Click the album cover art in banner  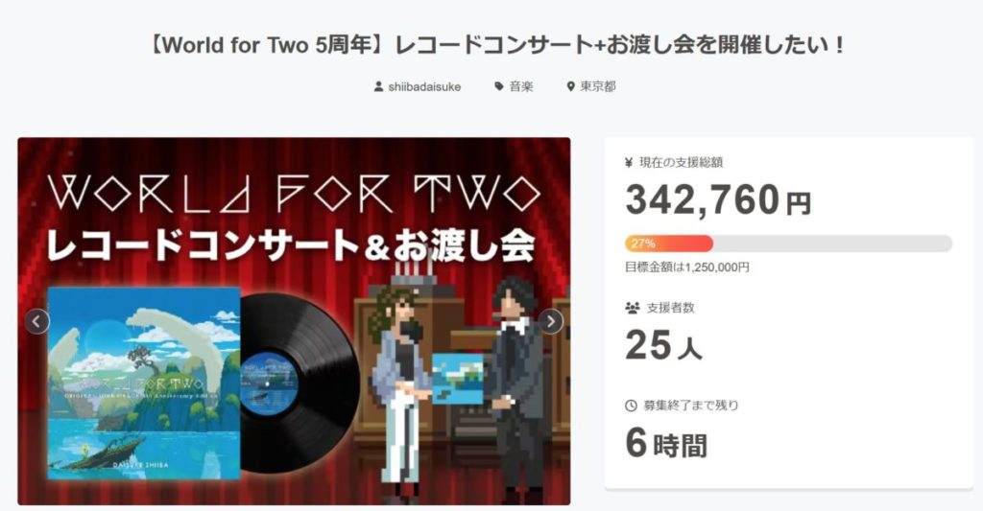[x=144, y=383]
